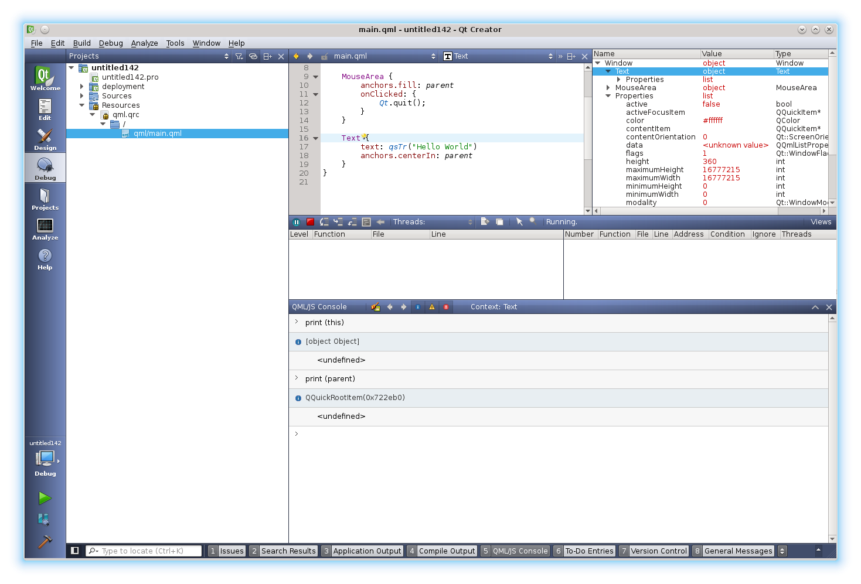Open untitled142 kit selector
The width and height of the screenshot is (861, 584).
[x=45, y=459]
